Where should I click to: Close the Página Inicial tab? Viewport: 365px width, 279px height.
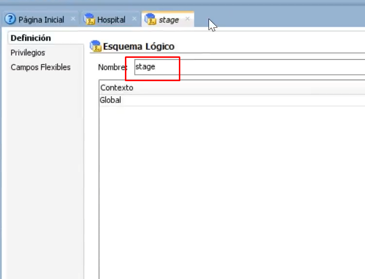tap(73, 18)
